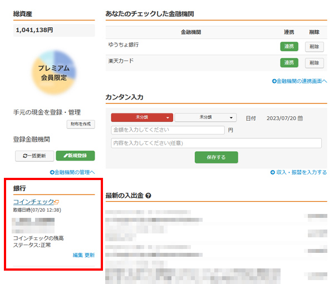Click the premium-member pie chart
The image size is (334, 284).
(x=54, y=72)
